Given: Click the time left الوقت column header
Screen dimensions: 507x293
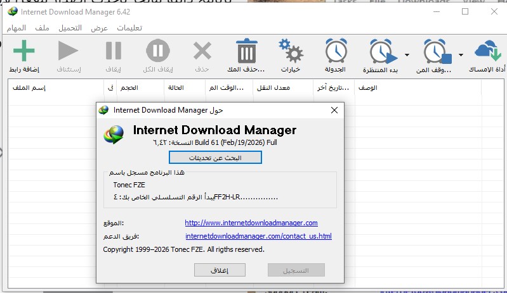Looking at the screenshot, I should pos(229,88).
